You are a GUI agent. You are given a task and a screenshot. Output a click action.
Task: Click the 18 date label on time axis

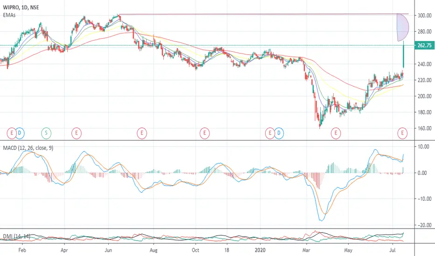[x=227, y=250]
